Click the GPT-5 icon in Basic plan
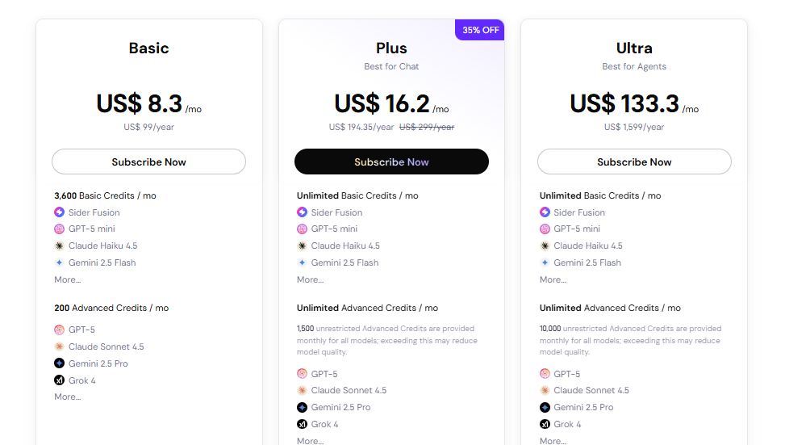 [59, 330]
